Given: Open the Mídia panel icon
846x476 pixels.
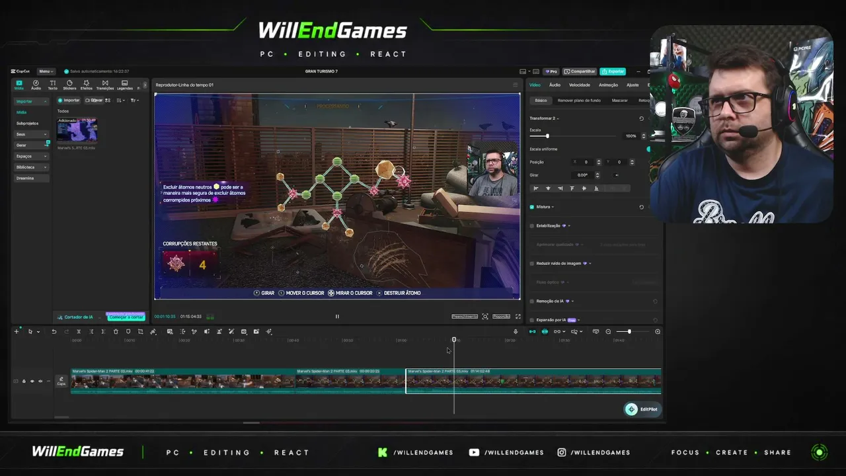Looking at the screenshot, I should [x=19, y=85].
